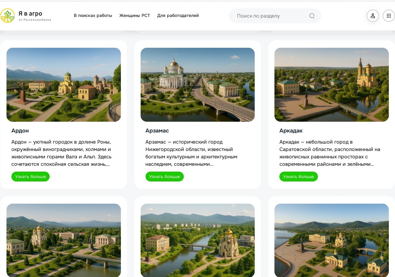Click the Я в агро logo
This screenshot has width=395, height=277.
(26, 16)
